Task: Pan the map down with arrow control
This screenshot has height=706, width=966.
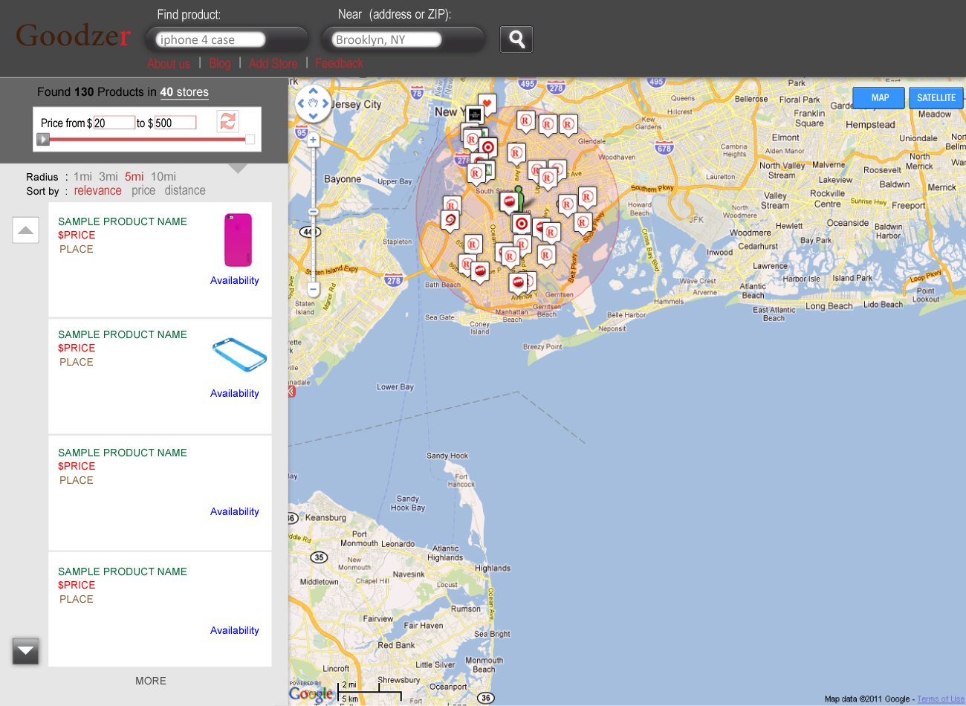Action: (313, 116)
